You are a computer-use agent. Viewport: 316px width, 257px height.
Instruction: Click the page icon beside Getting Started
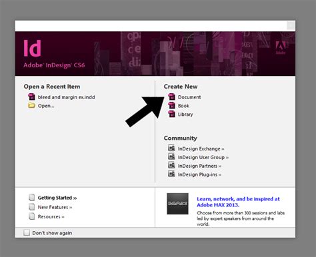(32, 197)
